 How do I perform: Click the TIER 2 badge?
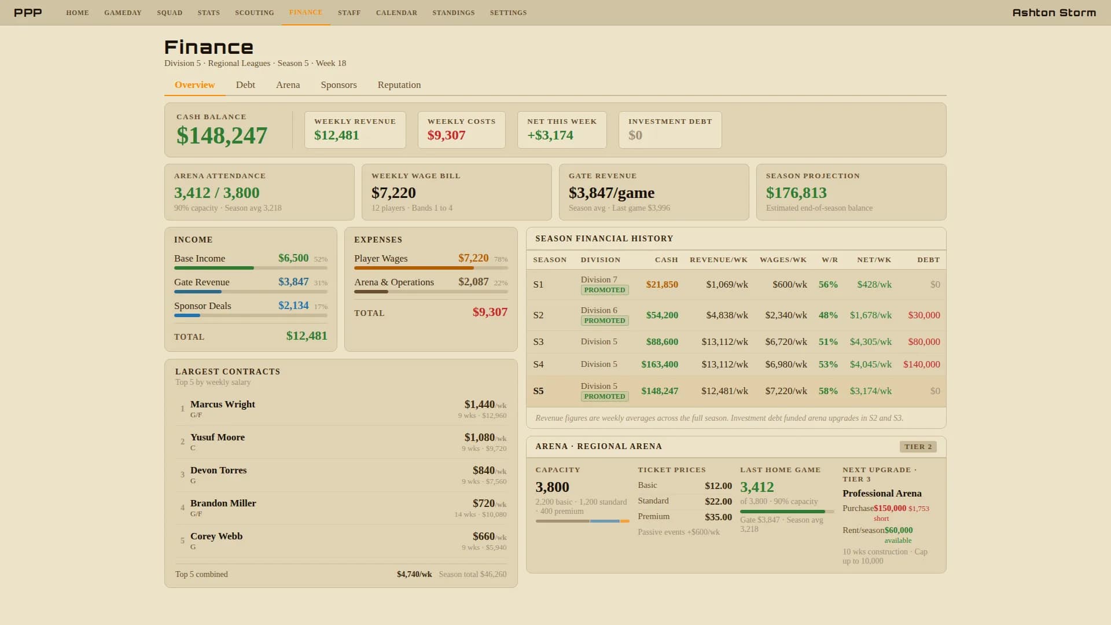click(x=918, y=447)
